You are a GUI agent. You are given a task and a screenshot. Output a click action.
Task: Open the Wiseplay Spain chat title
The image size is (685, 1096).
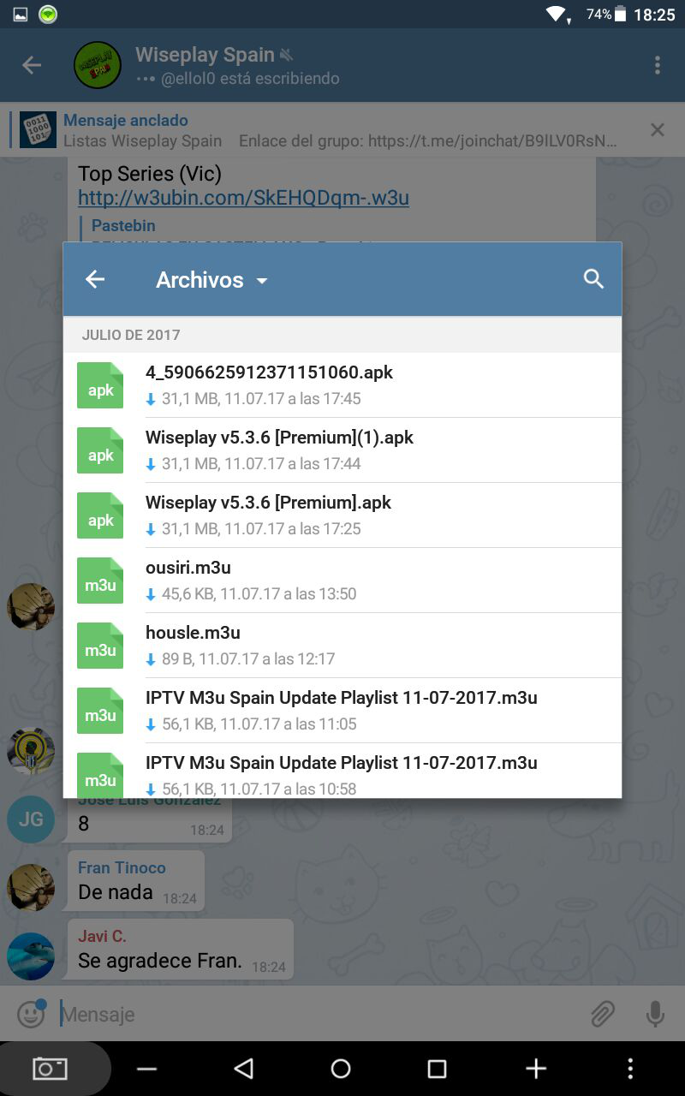click(x=205, y=55)
